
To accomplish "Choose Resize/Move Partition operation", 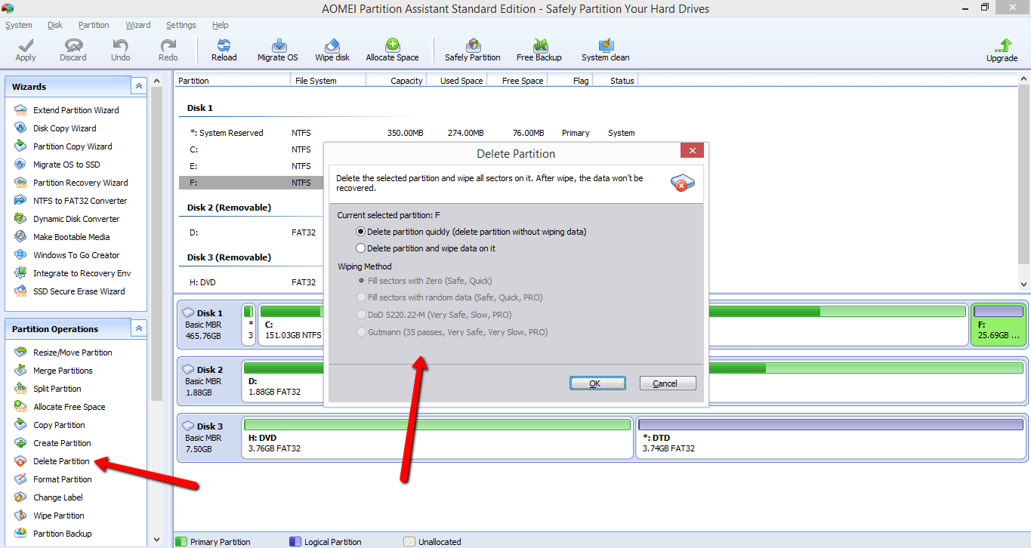I will click(63, 353).
